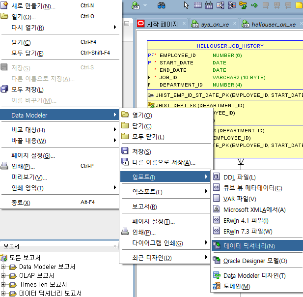Select 미리보기(V)... menu item
303x297 pixels.
[60, 177]
